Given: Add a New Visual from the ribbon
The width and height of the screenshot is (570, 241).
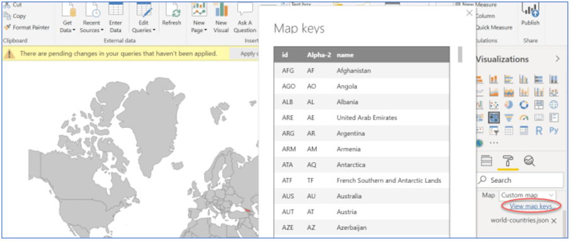Looking at the screenshot, I should coord(221,17).
